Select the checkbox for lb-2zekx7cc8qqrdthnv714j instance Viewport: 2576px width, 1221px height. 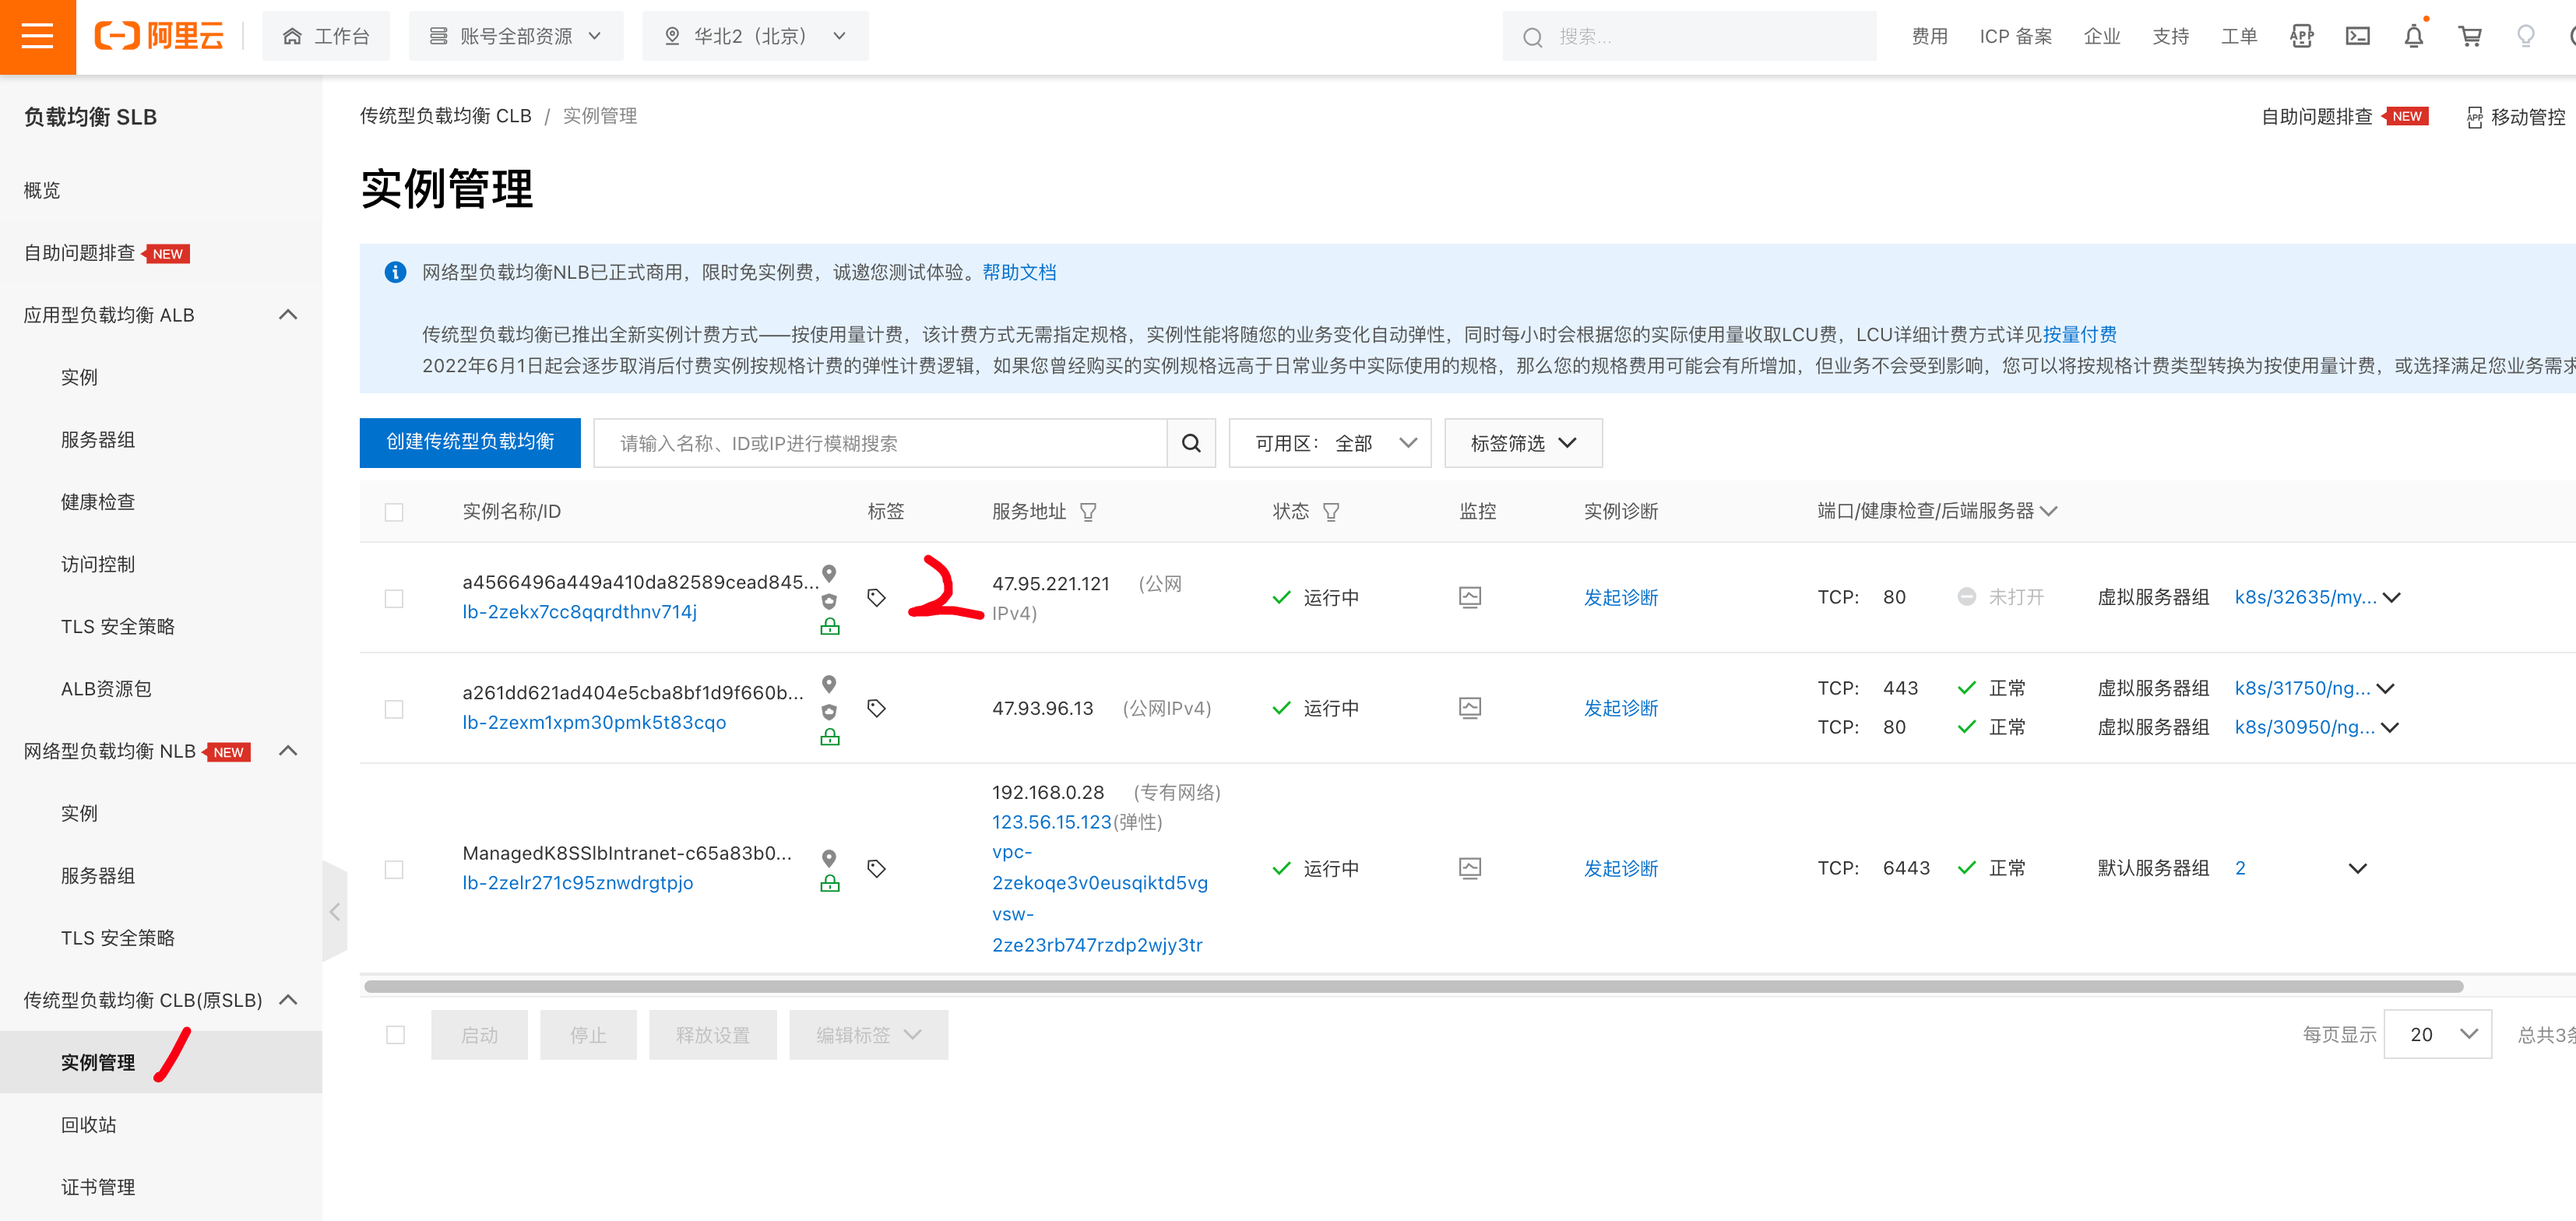(394, 598)
